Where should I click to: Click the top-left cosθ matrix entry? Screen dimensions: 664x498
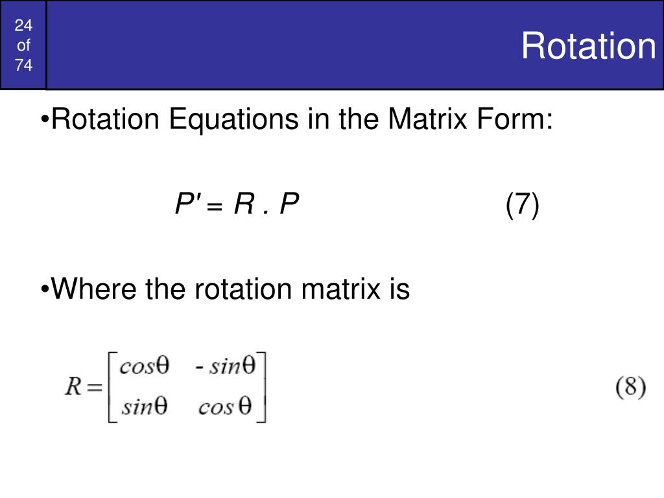145,365
